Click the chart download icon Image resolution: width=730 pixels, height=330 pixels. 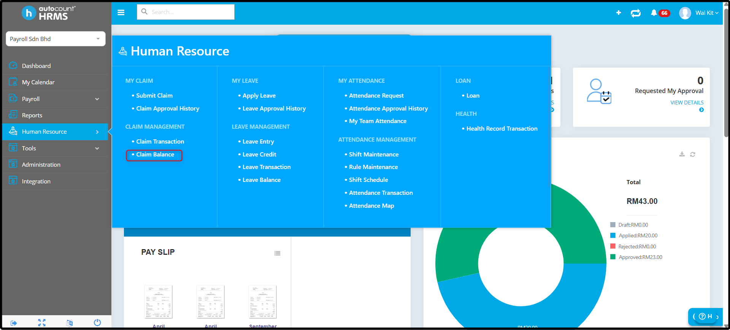click(682, 154)
